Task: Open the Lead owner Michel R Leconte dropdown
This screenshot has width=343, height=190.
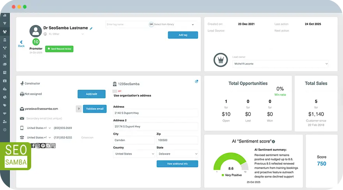Action: coord(280,64)
